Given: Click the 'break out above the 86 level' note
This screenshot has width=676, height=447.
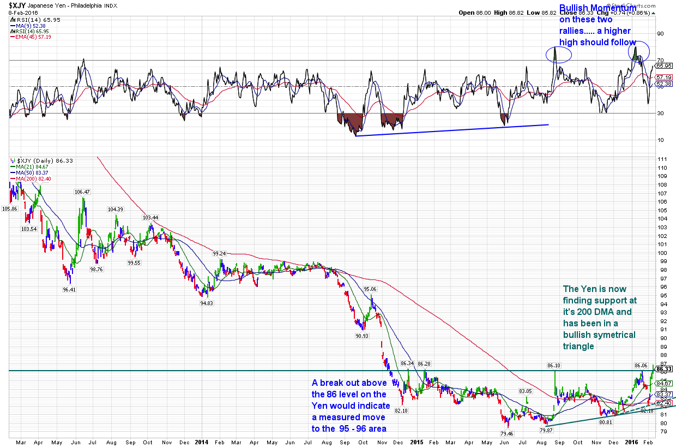Looking at the screenshot, I should [x=351, y=406].
